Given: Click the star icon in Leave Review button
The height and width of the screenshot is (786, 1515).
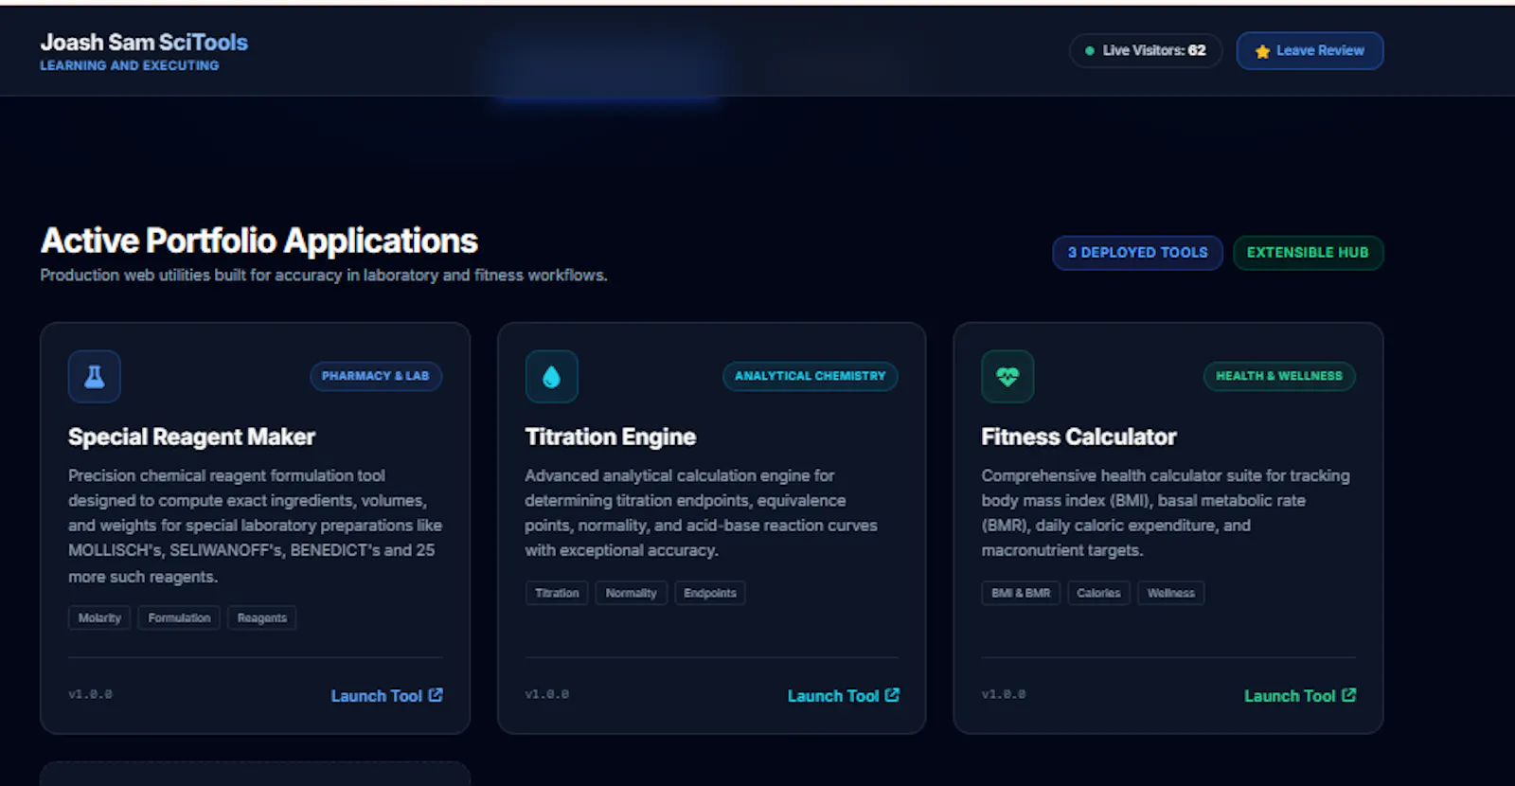Looking at the screenshot, I should [1262, 51].
